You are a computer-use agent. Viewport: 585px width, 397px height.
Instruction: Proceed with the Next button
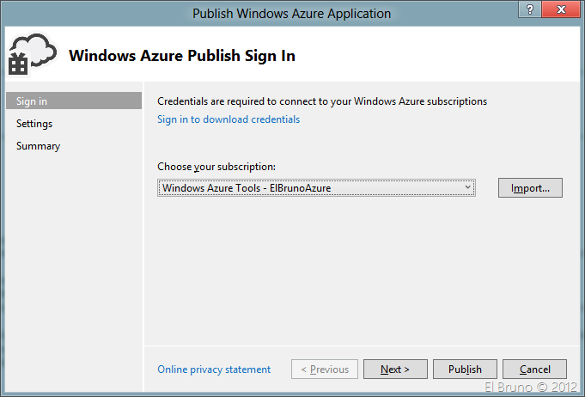point(394,370)
